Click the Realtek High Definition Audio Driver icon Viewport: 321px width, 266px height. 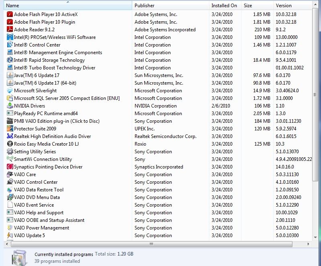point(10,136)
